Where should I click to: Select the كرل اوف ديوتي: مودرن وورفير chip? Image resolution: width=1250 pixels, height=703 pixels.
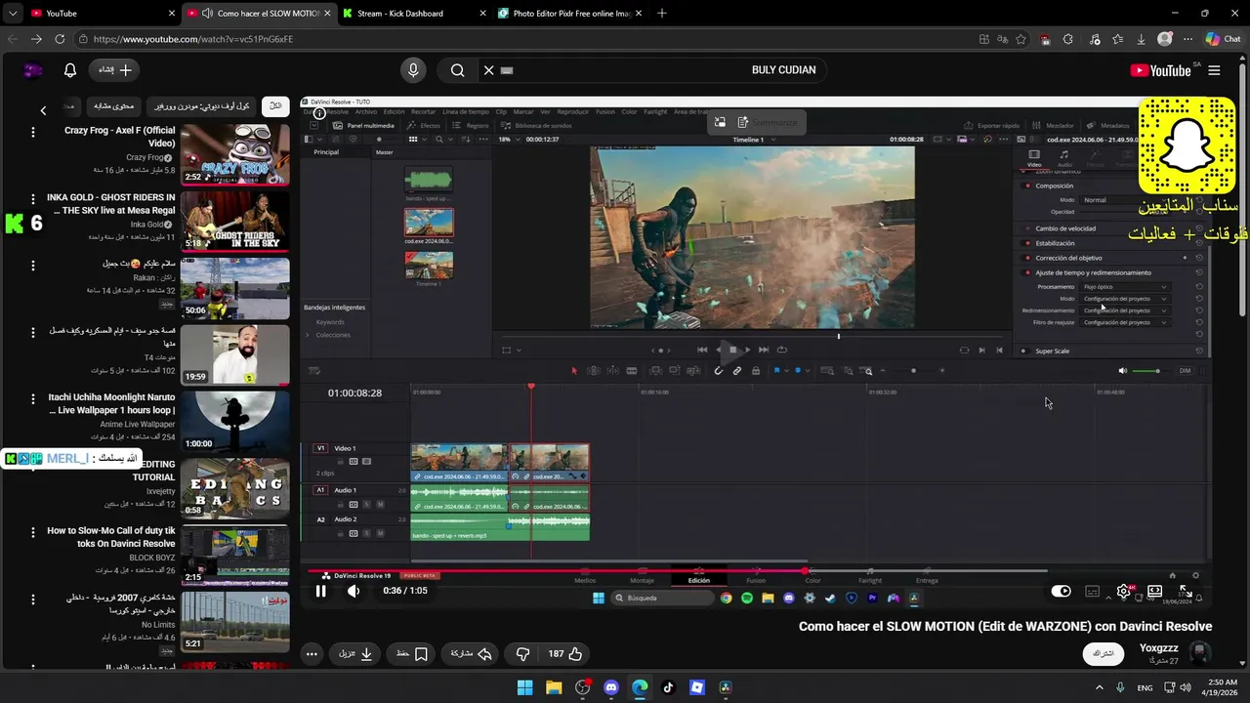[202, 105]
